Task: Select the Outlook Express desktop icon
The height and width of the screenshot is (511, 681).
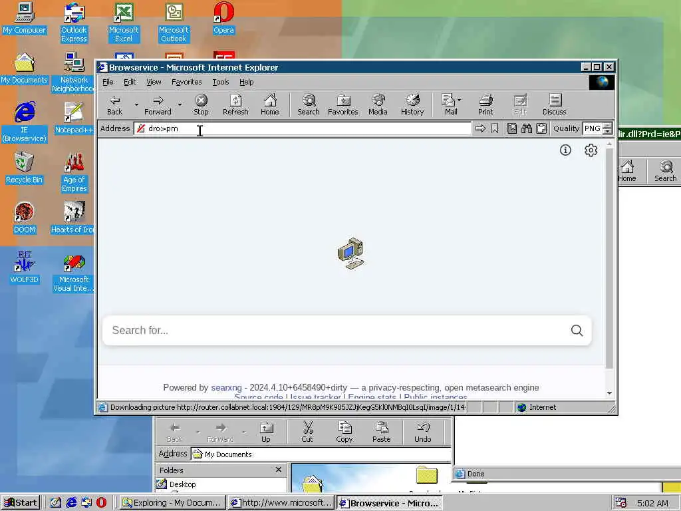Action: [x=74, y=23]
